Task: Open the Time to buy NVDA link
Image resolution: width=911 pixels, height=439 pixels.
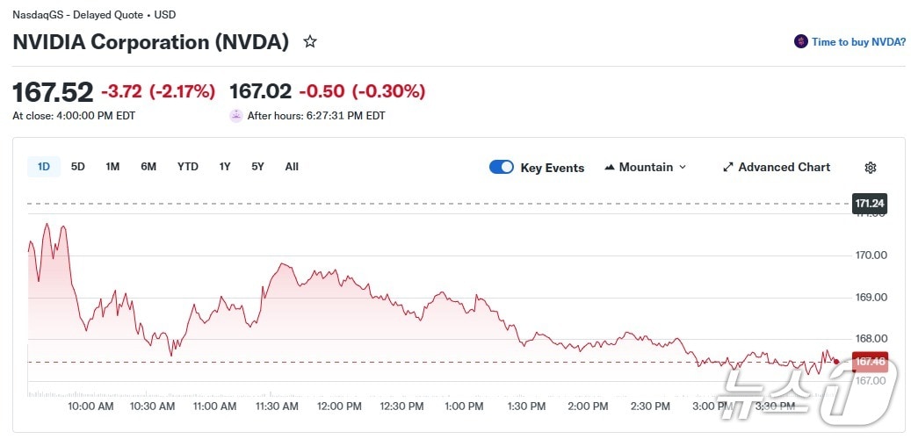Action: (x=858, y=41)
